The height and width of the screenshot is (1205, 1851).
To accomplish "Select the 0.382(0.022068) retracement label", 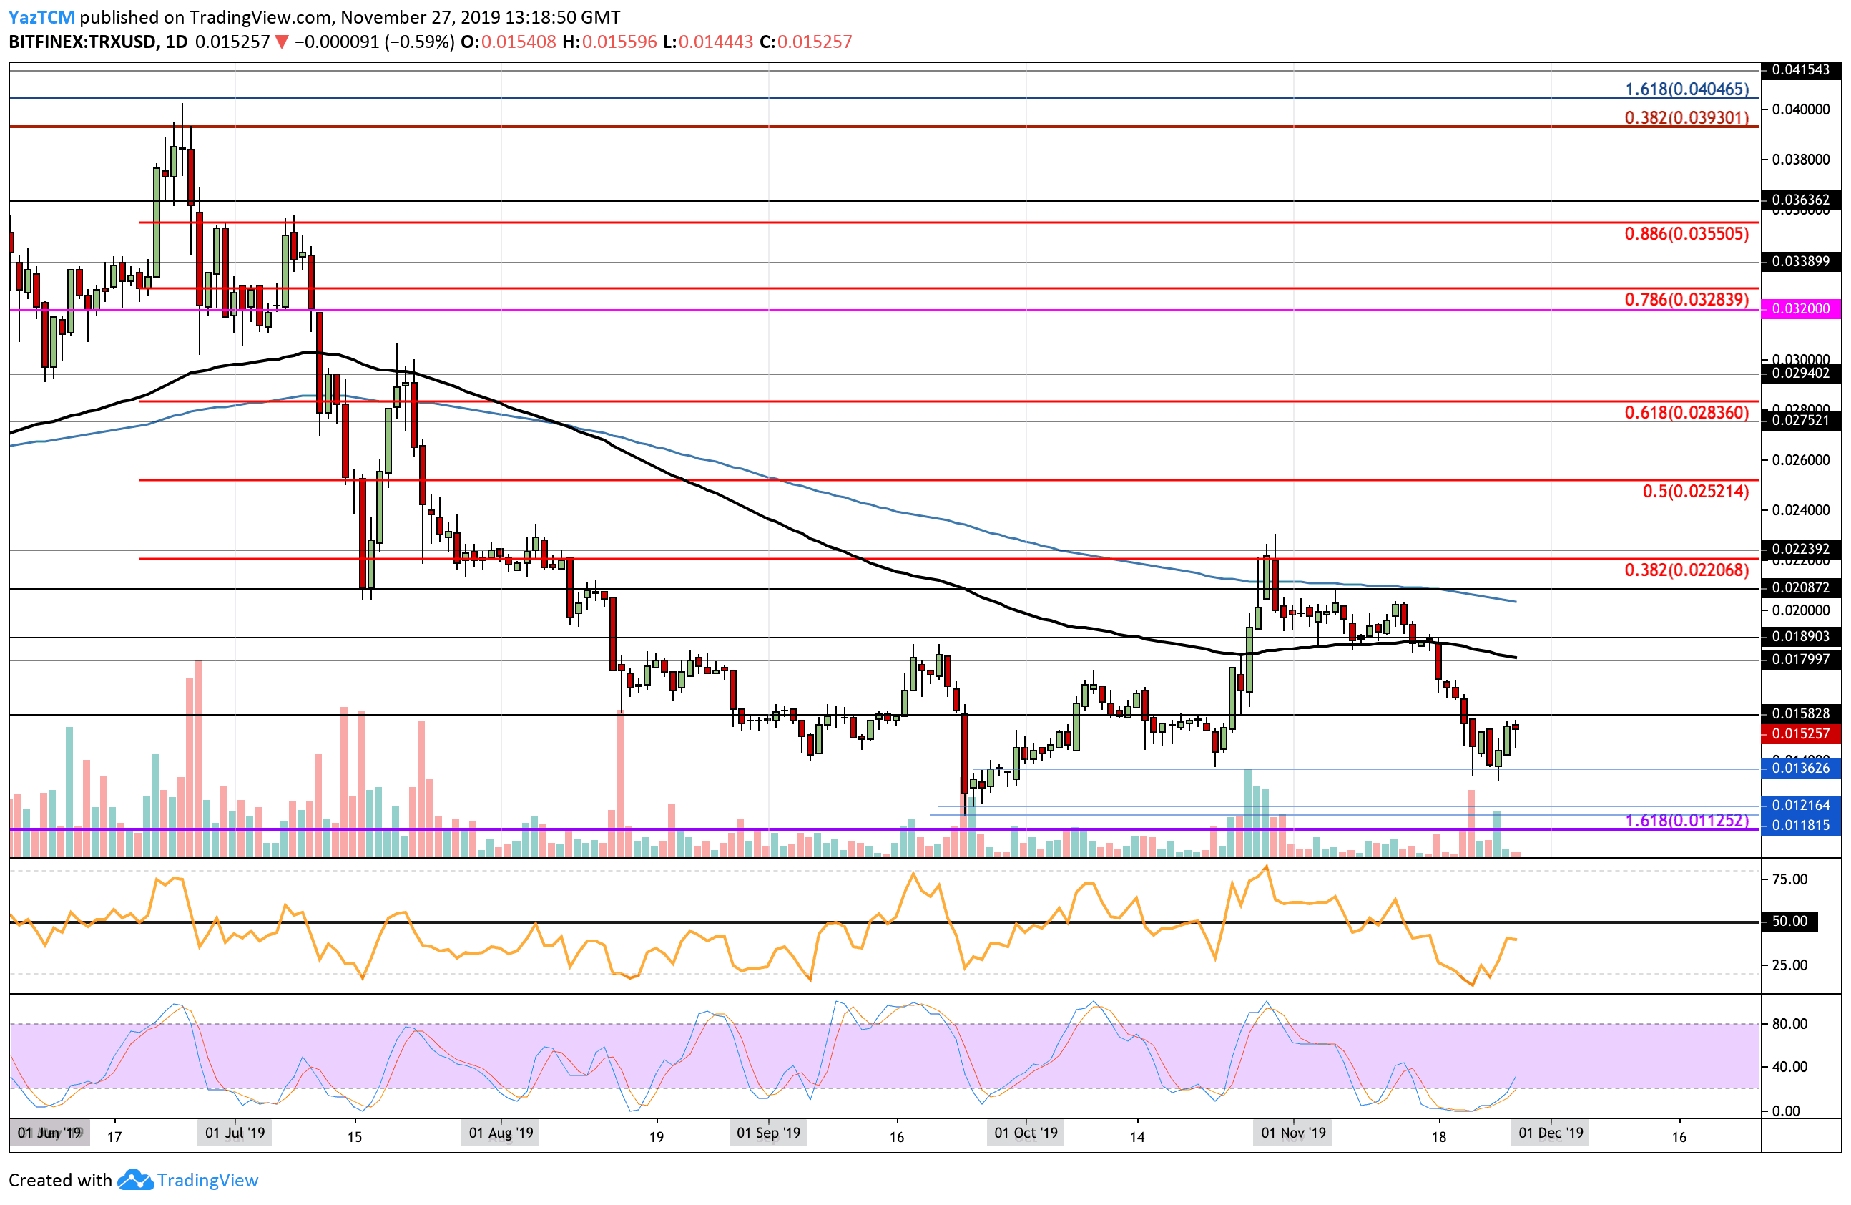I will (x=1687, y=570).
